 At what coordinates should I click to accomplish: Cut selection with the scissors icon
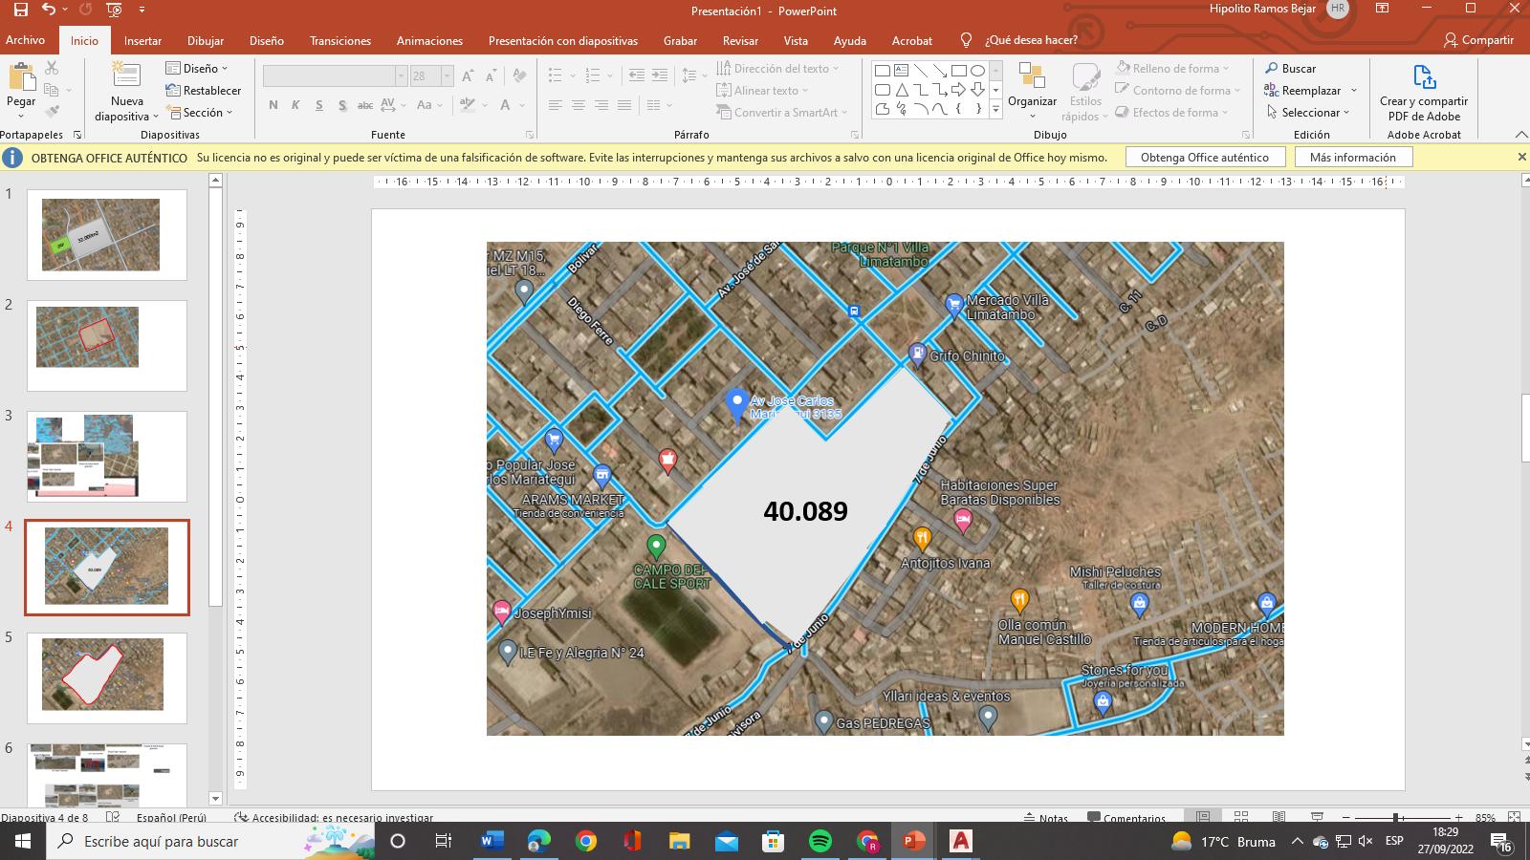52,69
